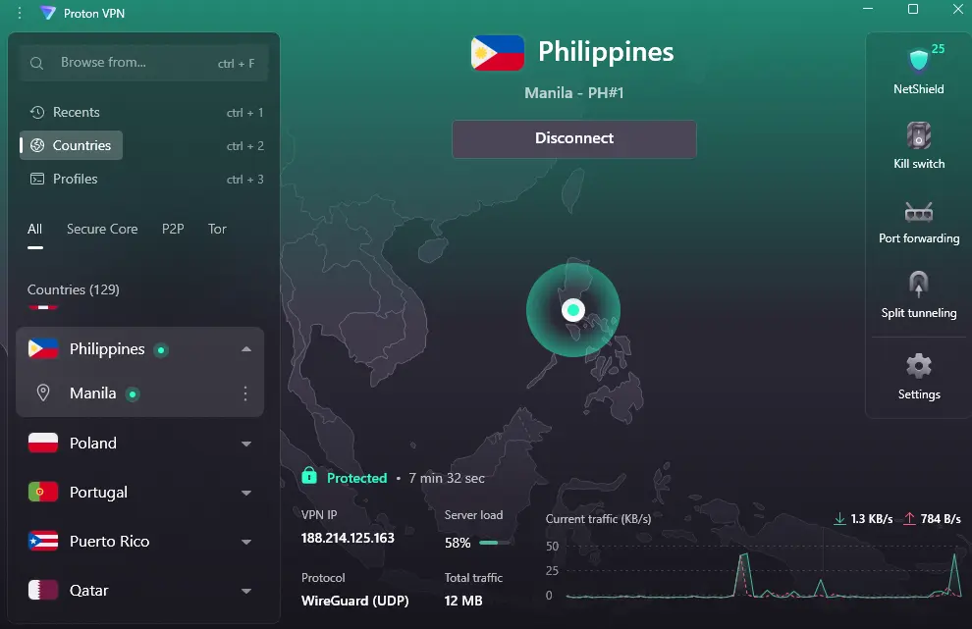Open the Port forwarding router icon
Viewport: 972px width, 629px height.
point(919,212)
